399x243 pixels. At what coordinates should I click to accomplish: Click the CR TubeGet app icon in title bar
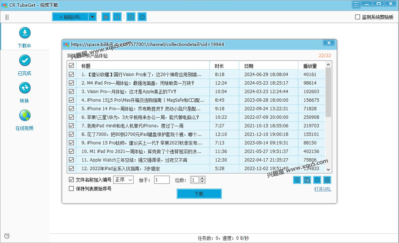pyautogui.click(x=5, y=5)
